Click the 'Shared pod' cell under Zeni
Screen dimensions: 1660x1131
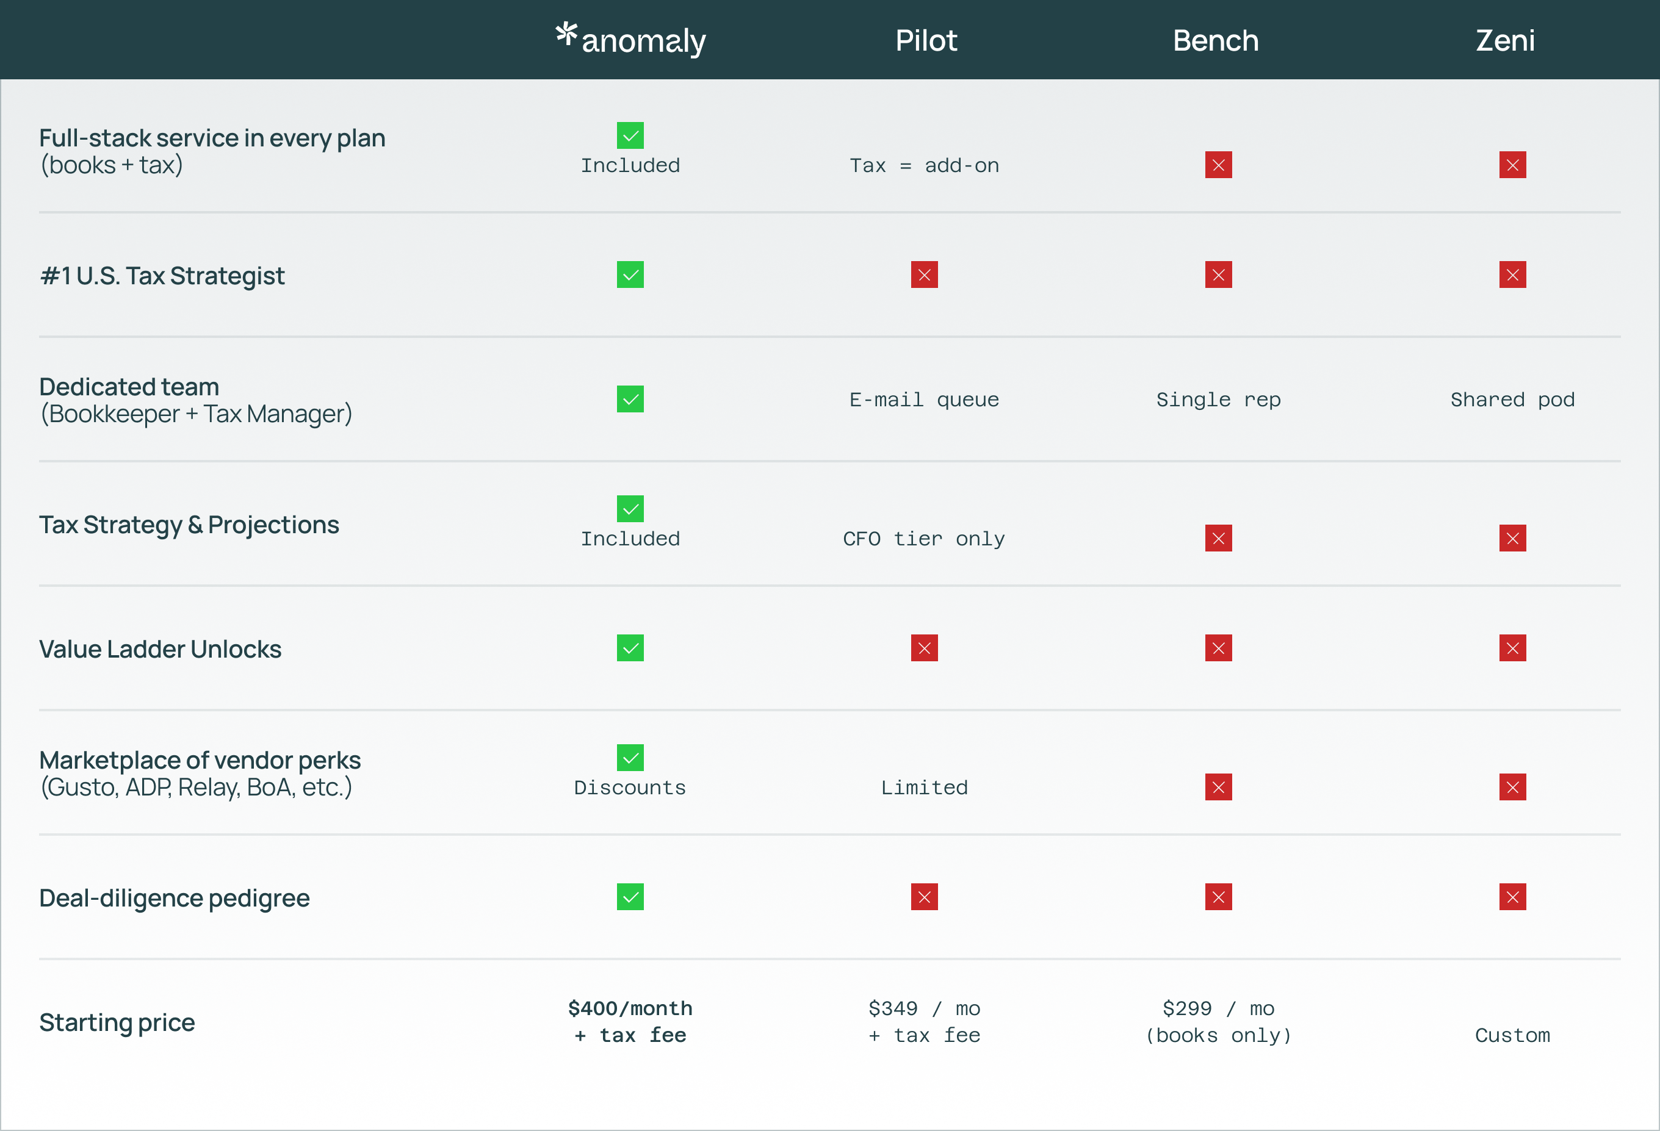coord(1512,399)
